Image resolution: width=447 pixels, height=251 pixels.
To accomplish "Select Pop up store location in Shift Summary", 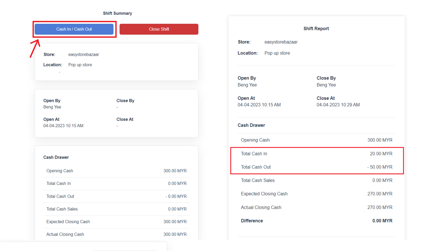I will coord(80,65).
